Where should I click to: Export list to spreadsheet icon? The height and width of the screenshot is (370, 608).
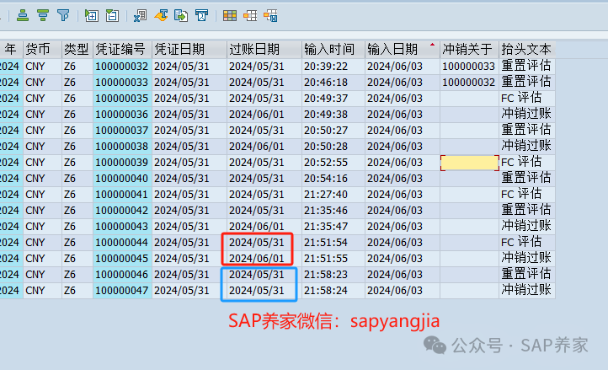click(x=140, y=16)
